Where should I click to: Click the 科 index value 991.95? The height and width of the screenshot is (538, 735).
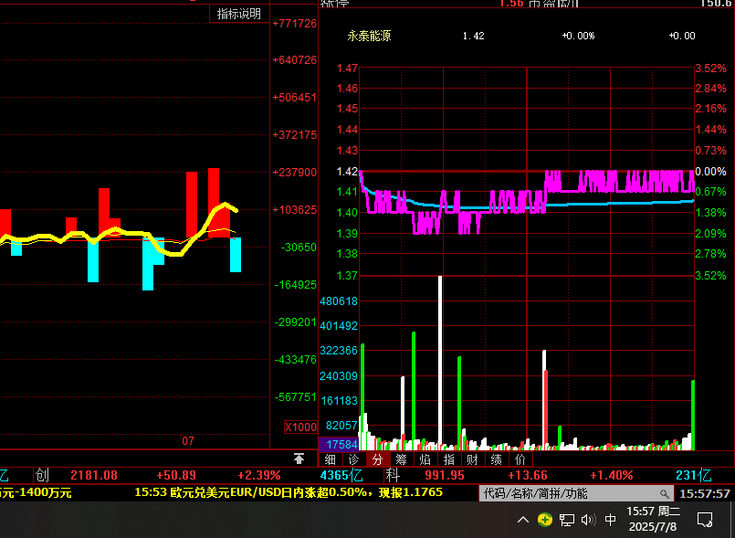(445, 476)
